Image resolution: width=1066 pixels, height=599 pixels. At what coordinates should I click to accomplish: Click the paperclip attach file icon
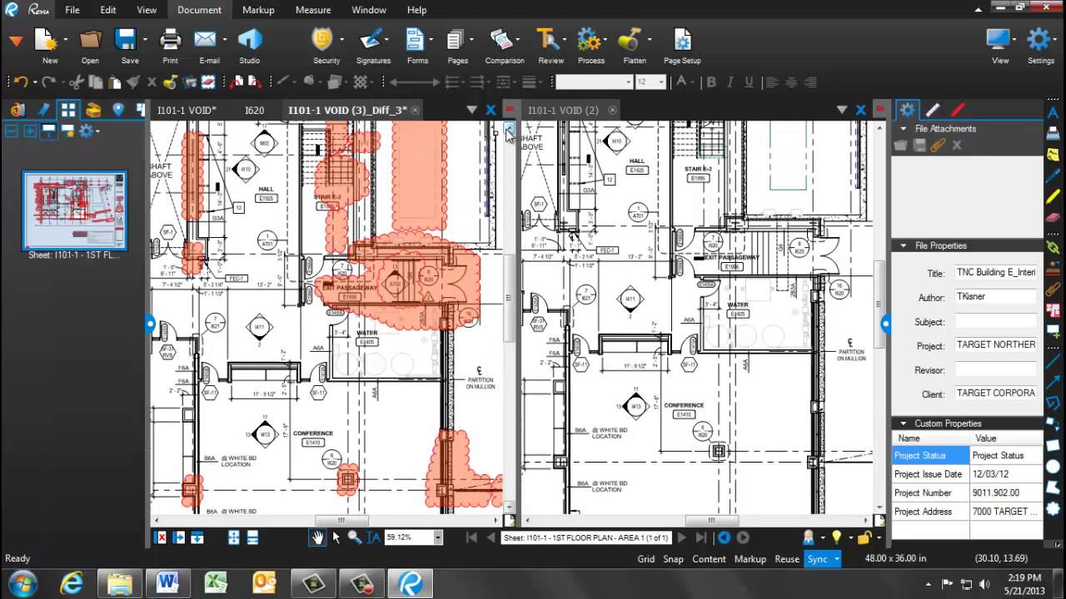coord(939,146)
